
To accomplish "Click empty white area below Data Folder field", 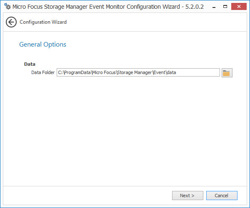I will point(125,125).
